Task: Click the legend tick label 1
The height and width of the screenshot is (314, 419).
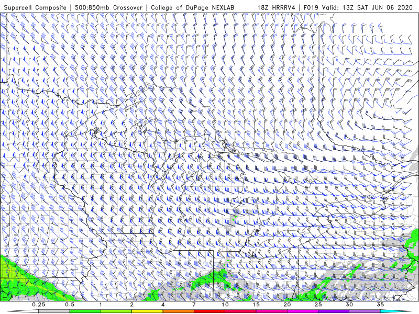Action: pos(101,305)
